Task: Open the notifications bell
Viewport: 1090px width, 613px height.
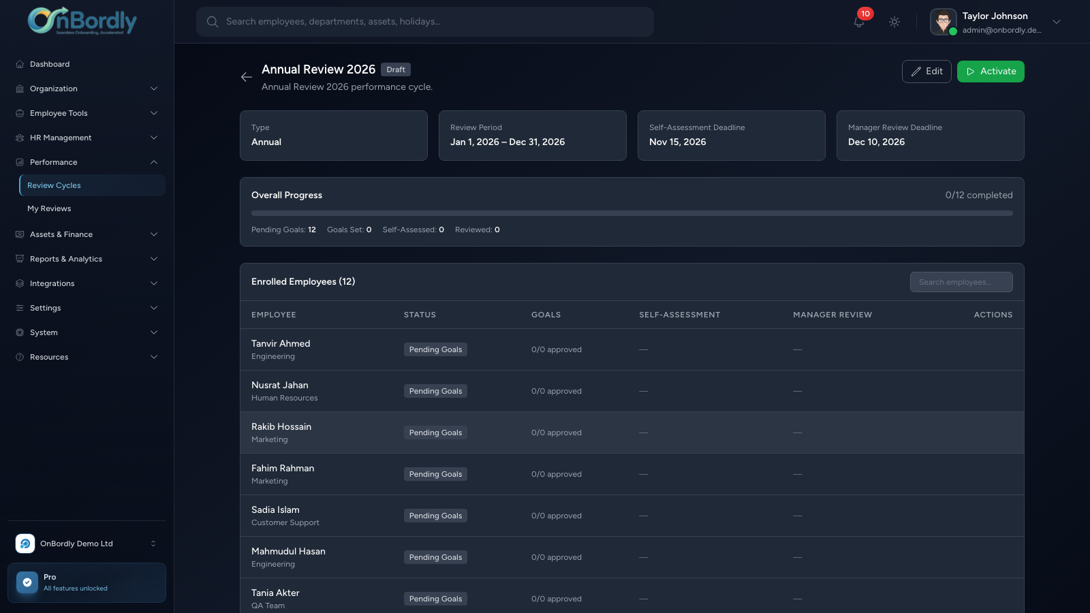Action: coord(859,22)
